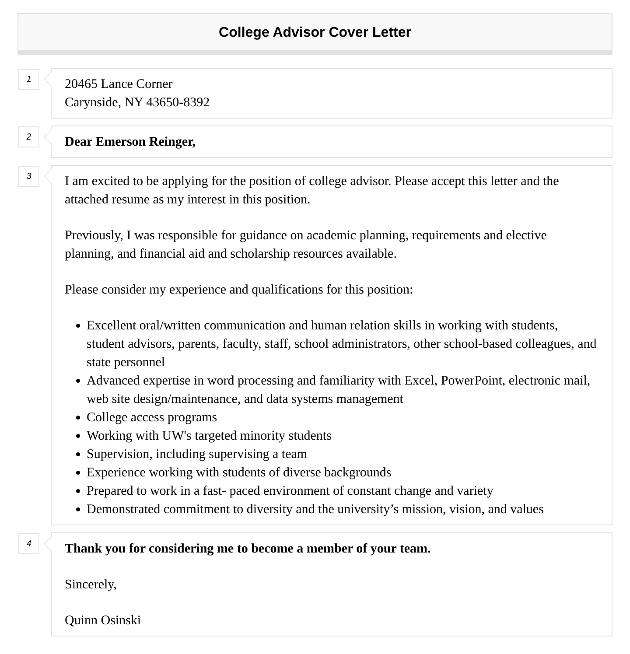
Task: Click the 'Advanced expertise in word processing' bullet
Action: point(338,390)
